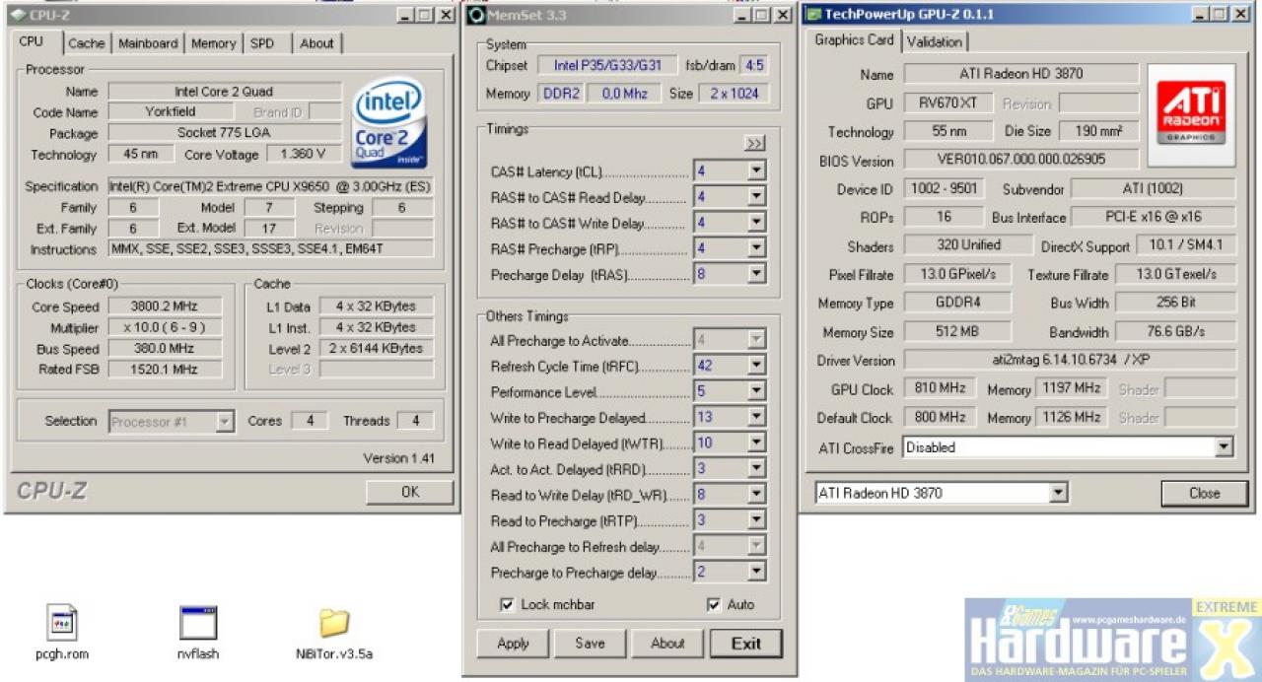Click the GPU-Z BIOS Version field

[1020, 160]
